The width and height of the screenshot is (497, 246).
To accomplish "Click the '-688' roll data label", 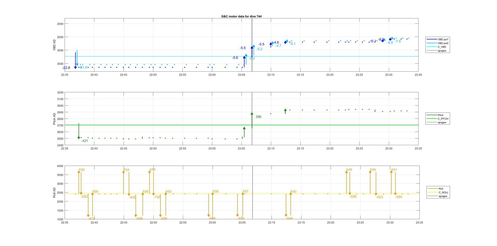I will click(x=353, y=197).
